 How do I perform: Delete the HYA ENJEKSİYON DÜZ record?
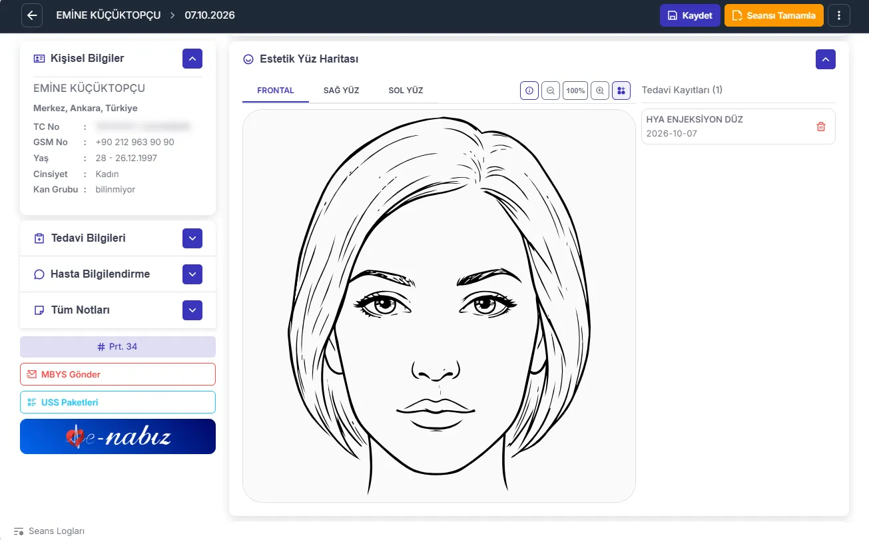point(821,127)
